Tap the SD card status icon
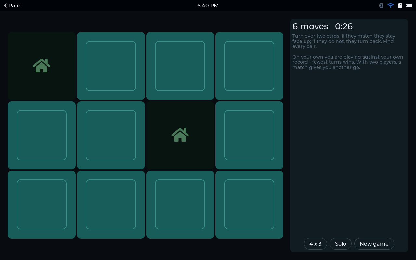416x260 pixels. [400, 6]
